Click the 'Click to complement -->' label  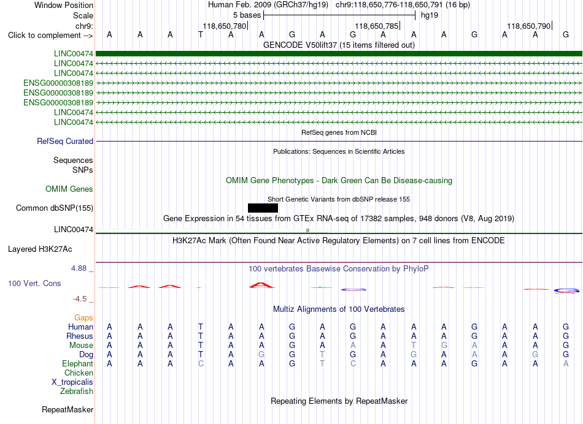[x=50, y=36]
